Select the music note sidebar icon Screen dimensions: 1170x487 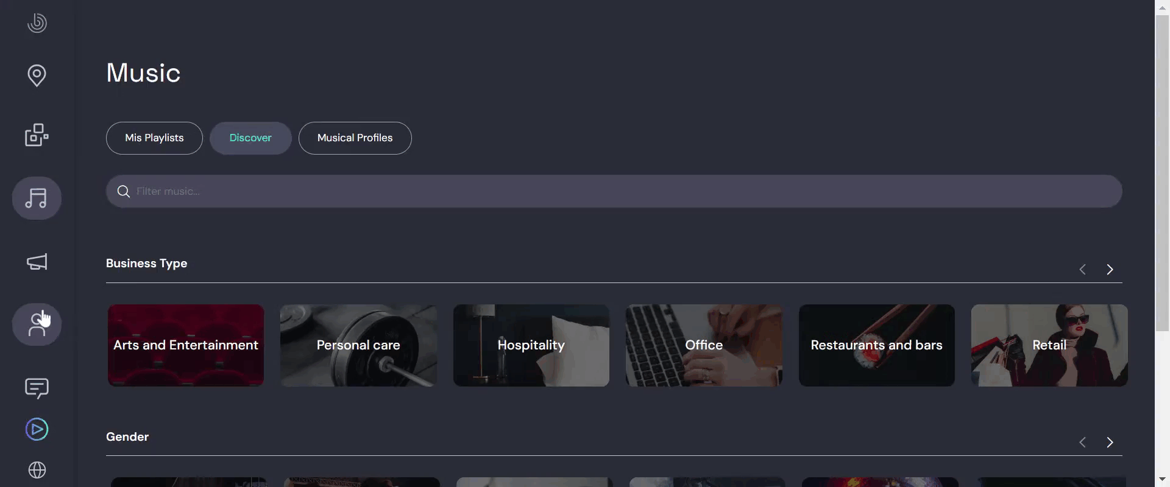(37, 198)
